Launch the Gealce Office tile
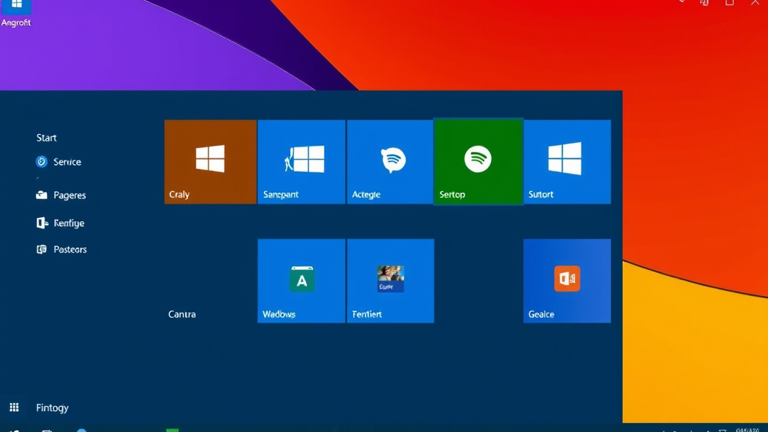The height and width of the screenshot is (432, 768). (x=567, y=281)
